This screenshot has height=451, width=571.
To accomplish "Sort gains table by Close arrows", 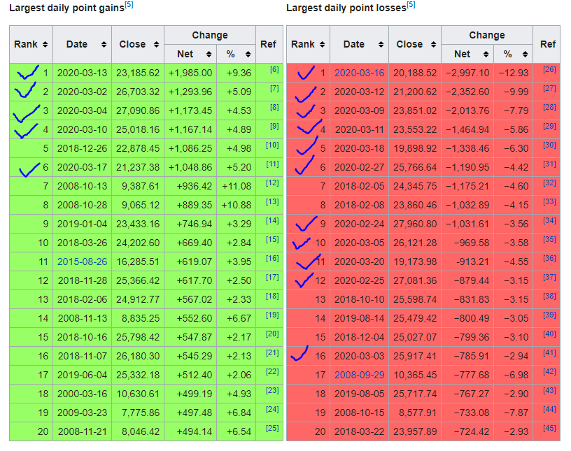I will pyautogui.click(x=156, y=45).
